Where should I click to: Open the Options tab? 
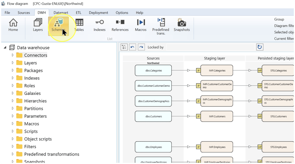point(122,12)
